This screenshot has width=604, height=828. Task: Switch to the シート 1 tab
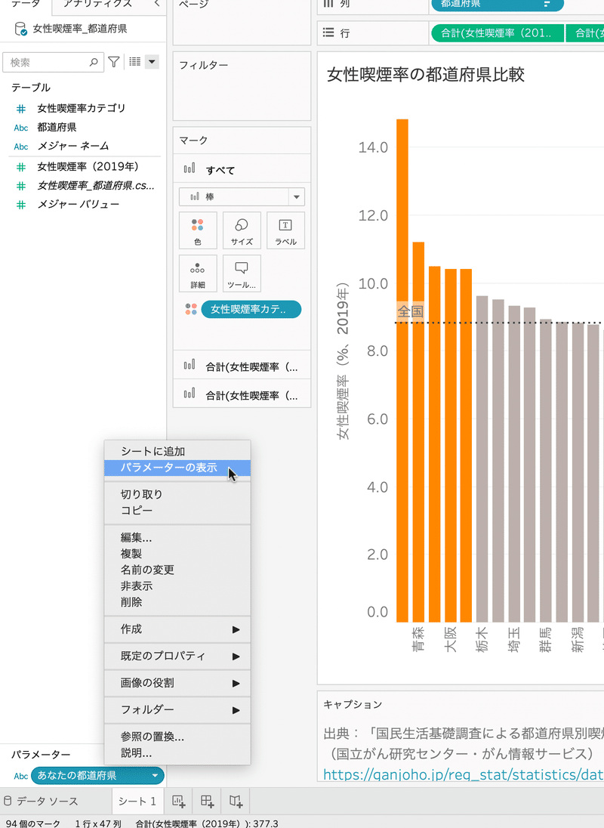(137, 802)
